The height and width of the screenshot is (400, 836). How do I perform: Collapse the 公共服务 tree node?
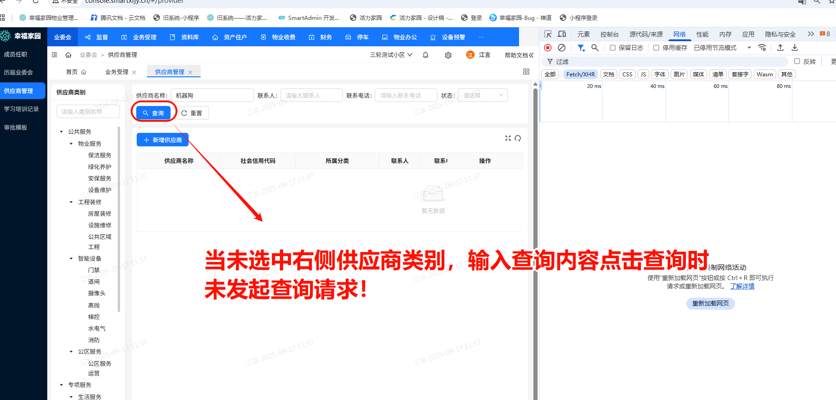[62, 132]
